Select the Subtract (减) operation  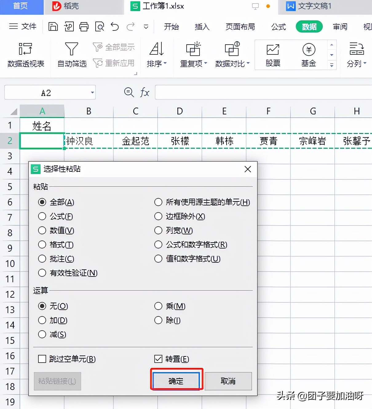tap(42, 334)
